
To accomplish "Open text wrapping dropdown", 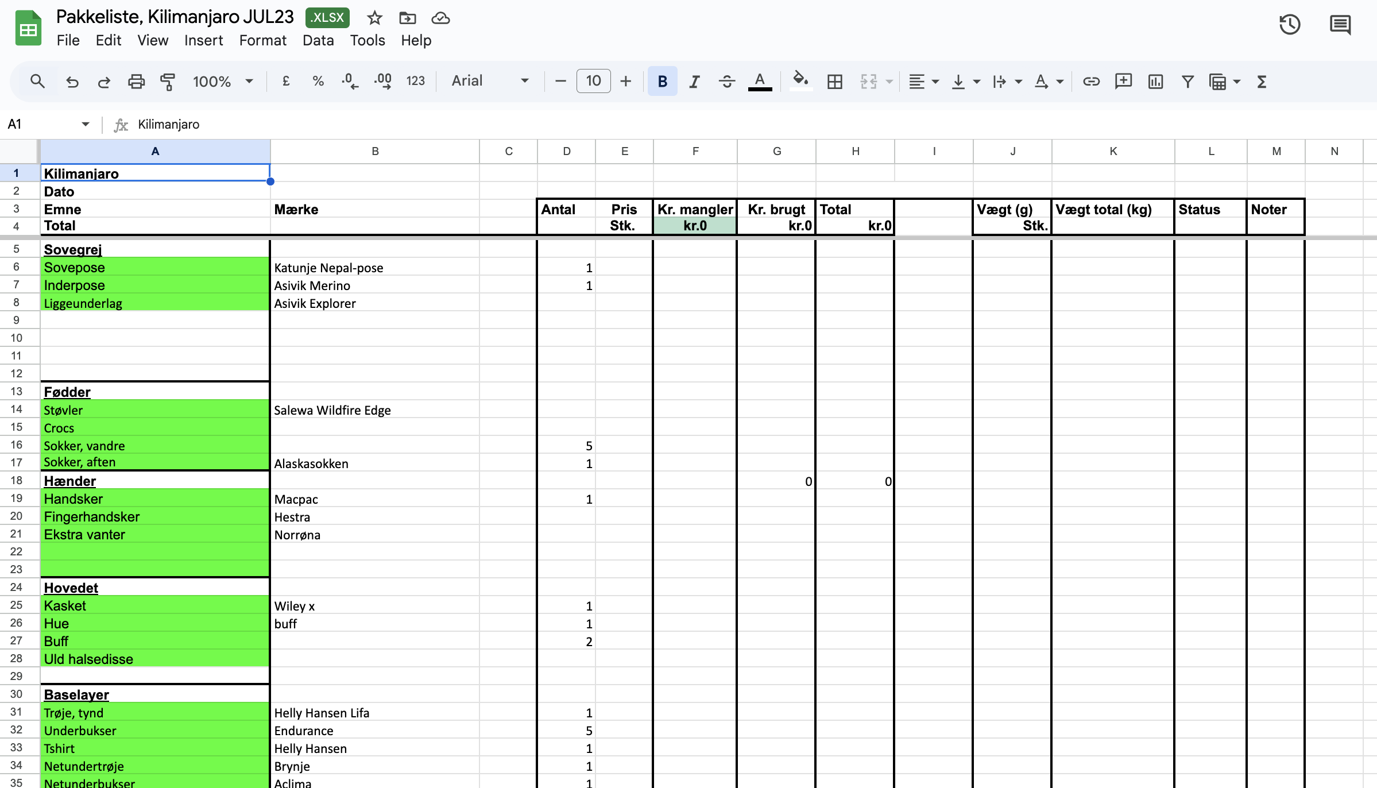I will 1007,82.
